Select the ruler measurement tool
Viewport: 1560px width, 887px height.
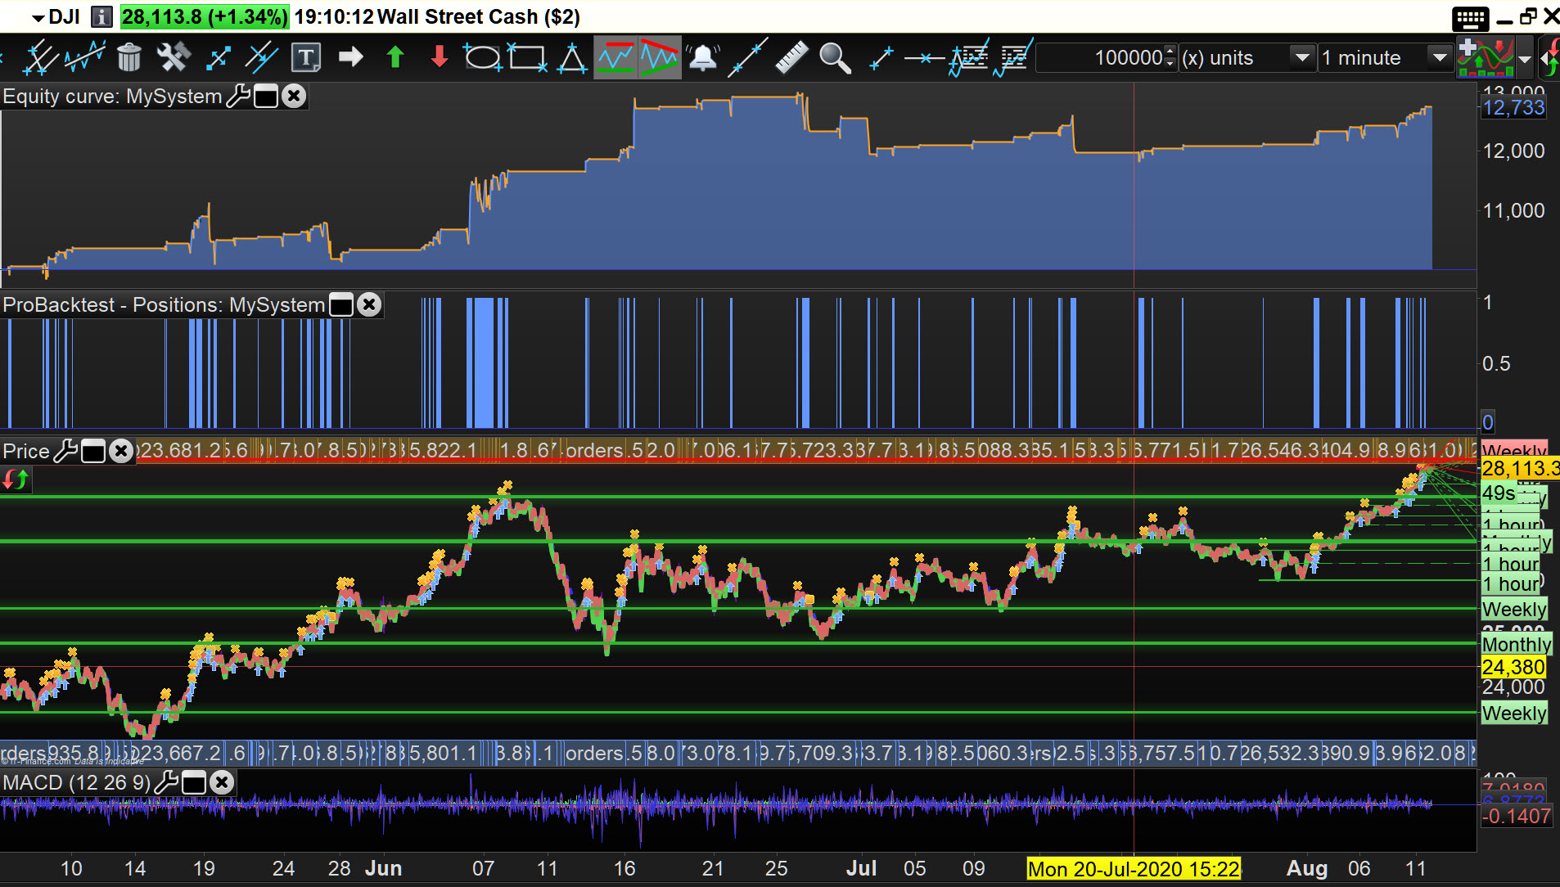(x=791, y=58)
